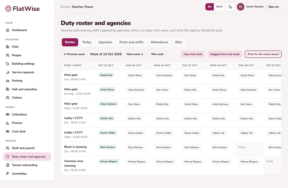
Task: Click the Parking car icon
Action: coord(7,81)
